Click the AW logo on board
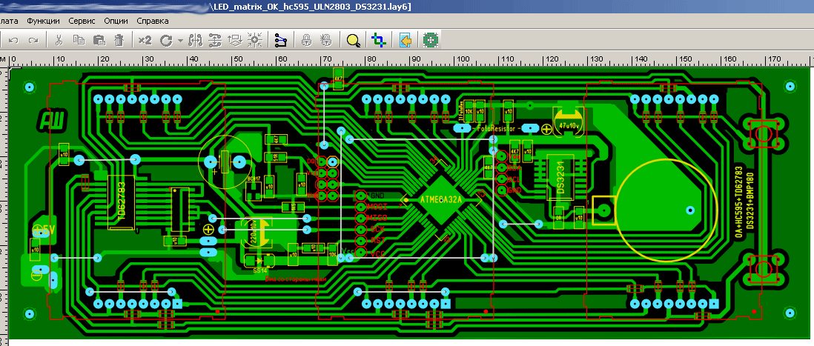The height and width of the screenshot is (346, 814). pos(51,122)
